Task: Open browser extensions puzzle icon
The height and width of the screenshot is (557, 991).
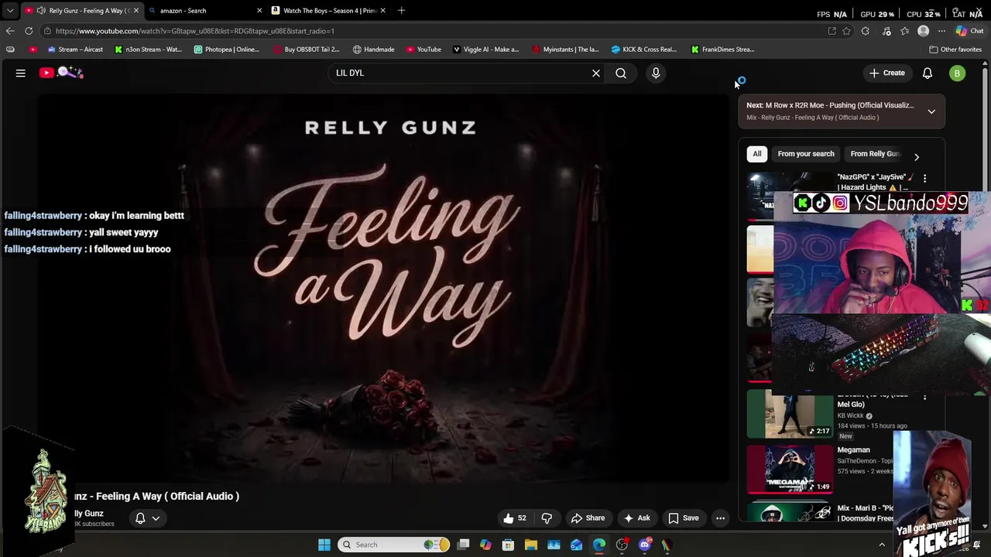Action: click(x=866, y=31)
